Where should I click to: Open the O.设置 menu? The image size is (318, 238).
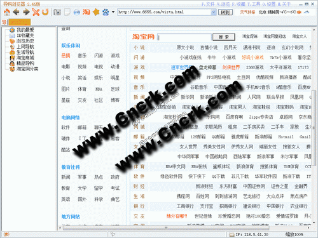pos(269,4)
